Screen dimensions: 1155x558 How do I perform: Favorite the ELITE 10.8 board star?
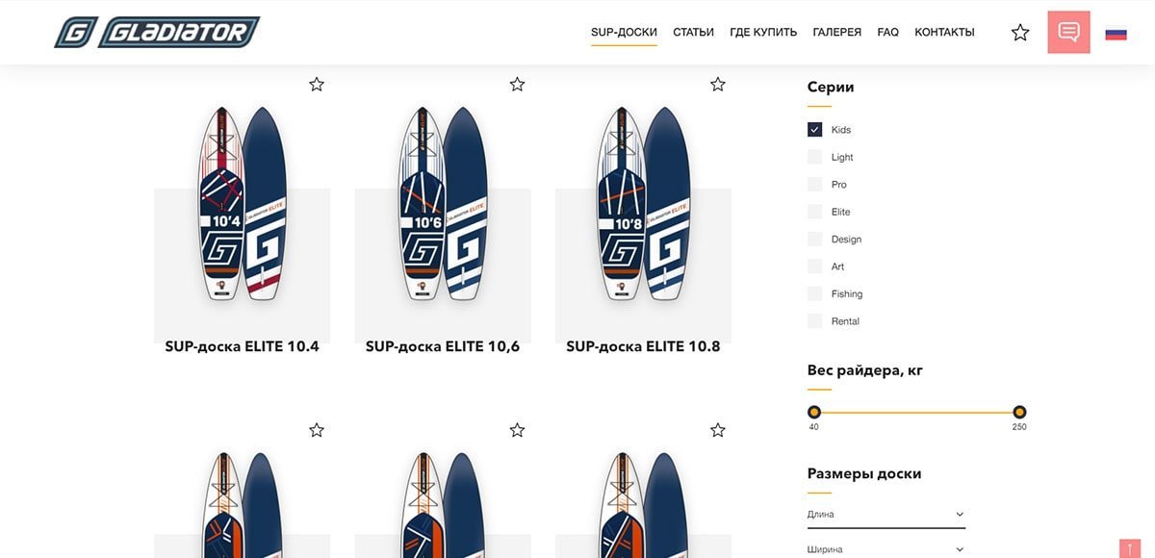coord(717,85)
